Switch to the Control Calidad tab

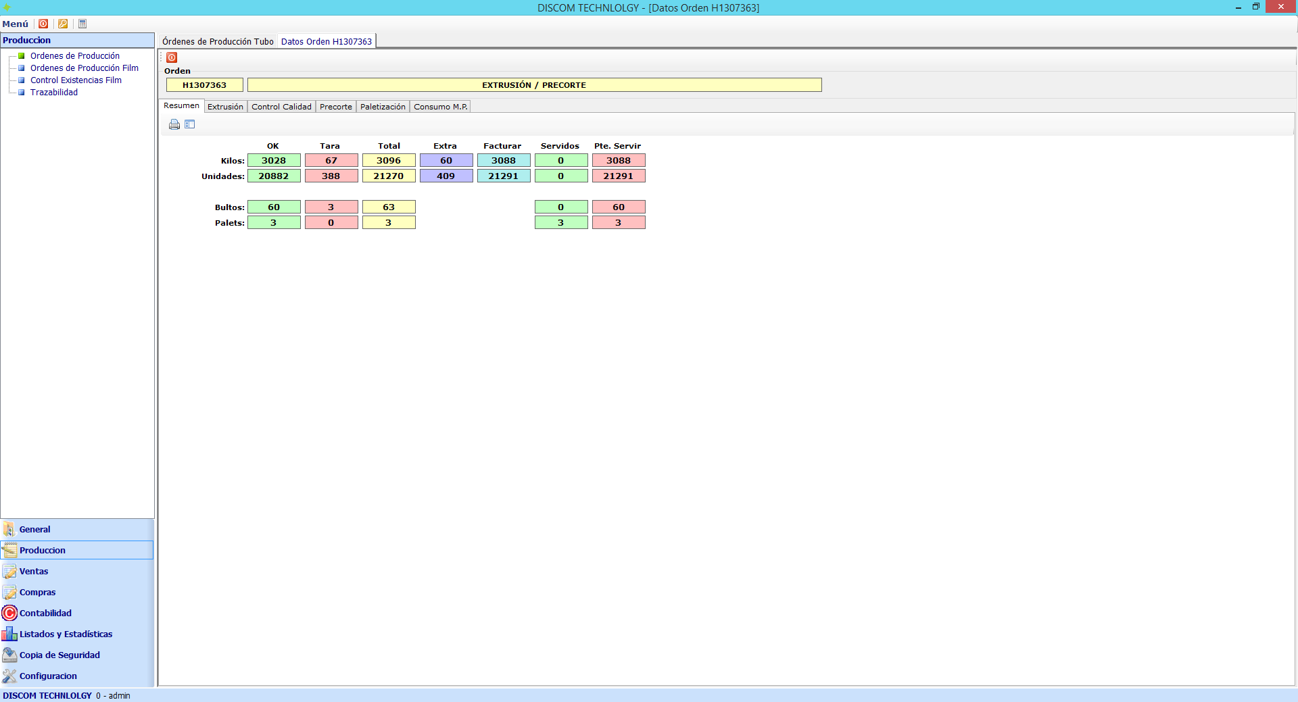click(281, 107)
